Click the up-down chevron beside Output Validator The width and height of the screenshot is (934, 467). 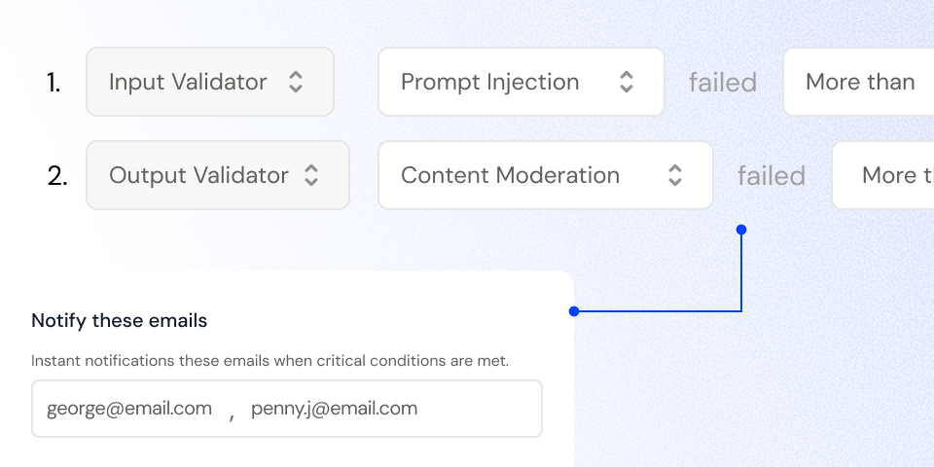(311, 175)
